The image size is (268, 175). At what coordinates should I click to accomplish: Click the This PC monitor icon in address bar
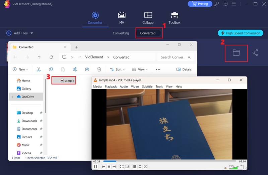64,57
